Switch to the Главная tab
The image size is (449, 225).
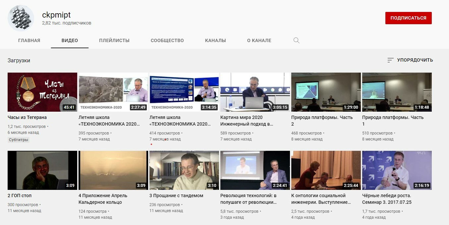coord(29,40)
